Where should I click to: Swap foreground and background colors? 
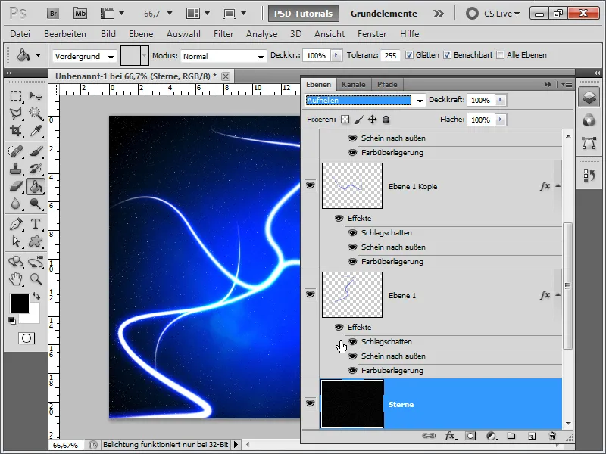coord(36,296)
